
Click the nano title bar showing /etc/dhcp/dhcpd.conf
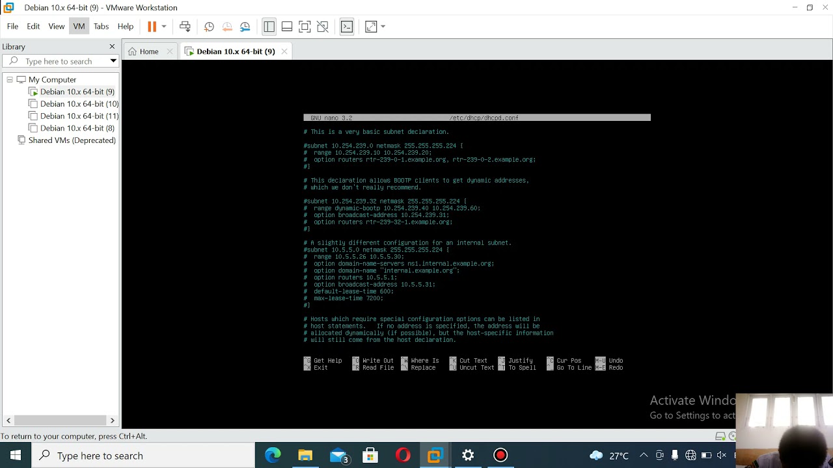[476, 118]
